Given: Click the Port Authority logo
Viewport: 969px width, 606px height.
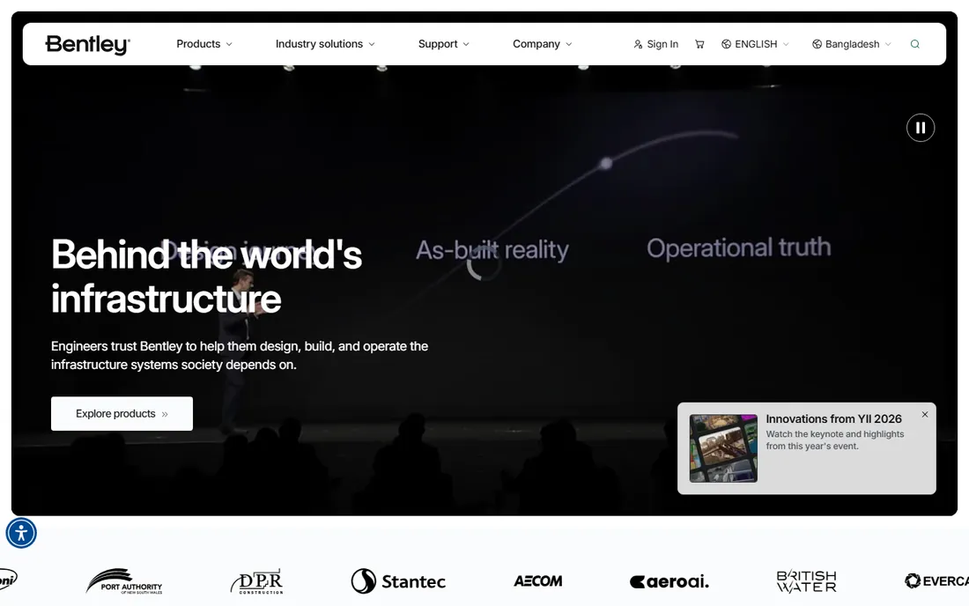Looking at the screenshot, I should pos(124,581).
